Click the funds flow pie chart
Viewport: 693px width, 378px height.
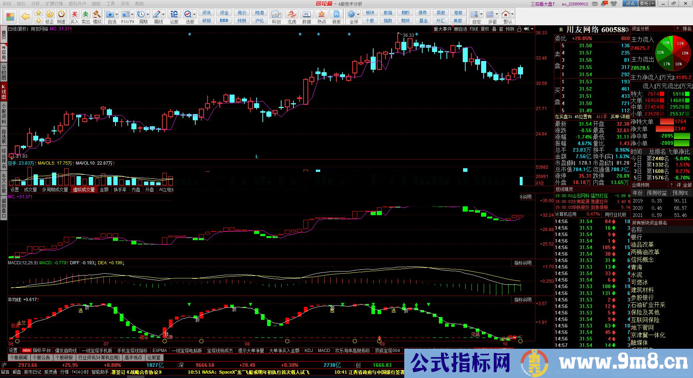tap(672, 53)
